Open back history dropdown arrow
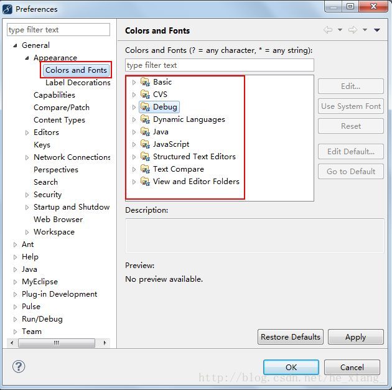 point(340,30)
